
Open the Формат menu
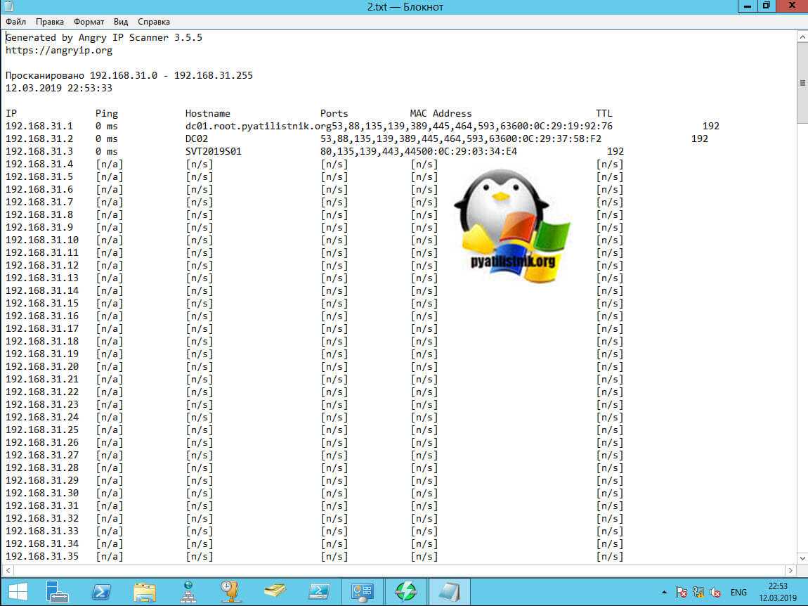coord(89,22)
